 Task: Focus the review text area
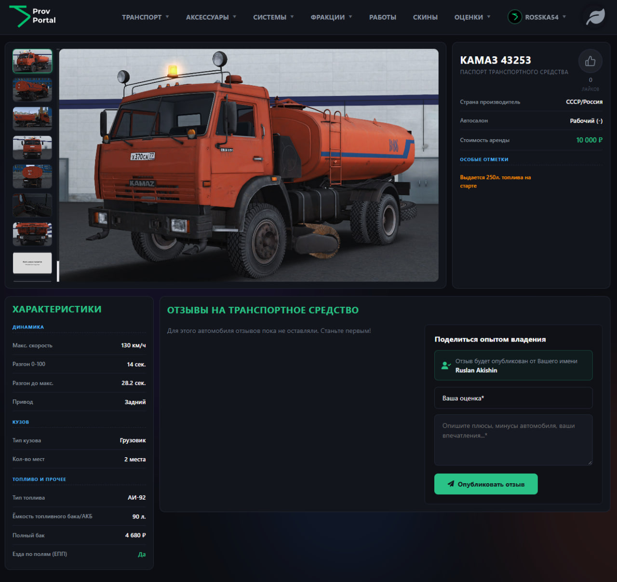(513, 440)
